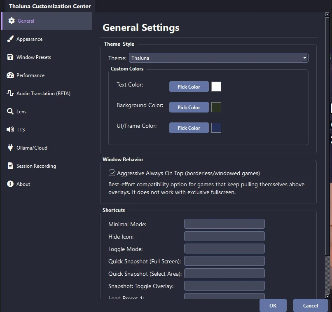Viewport: 332px width, 312px height.
Task: Click the Background Color swatch
Action: pyautogui.click(x=216, y=107)
